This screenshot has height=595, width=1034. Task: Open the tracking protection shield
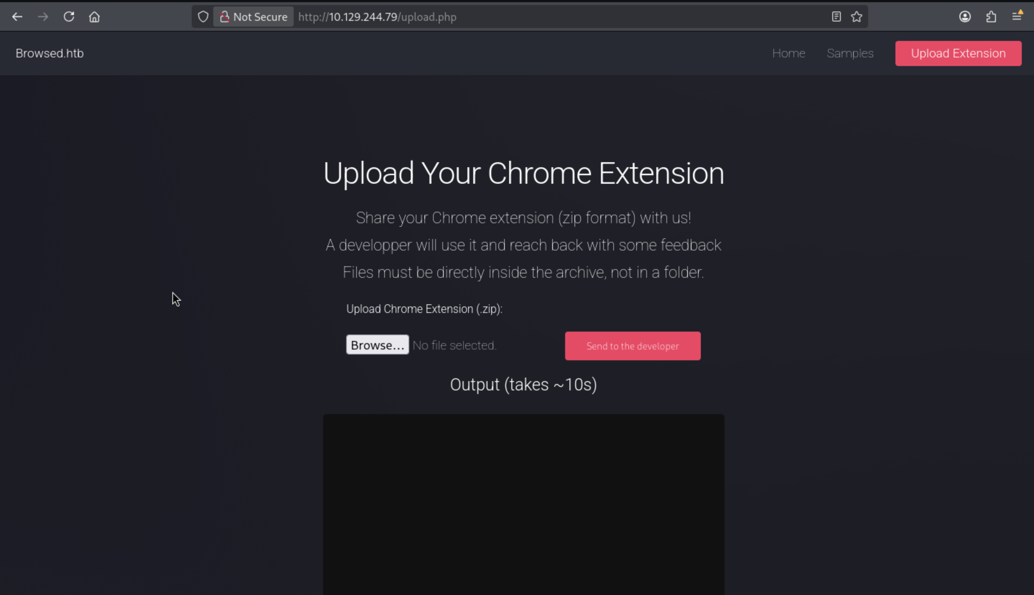click(x=203, y=17)
